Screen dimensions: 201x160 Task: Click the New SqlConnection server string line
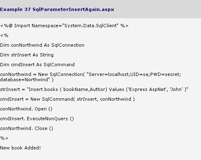pos(91,74)
